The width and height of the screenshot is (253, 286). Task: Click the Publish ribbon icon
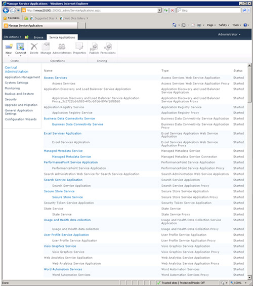(94, 47)
